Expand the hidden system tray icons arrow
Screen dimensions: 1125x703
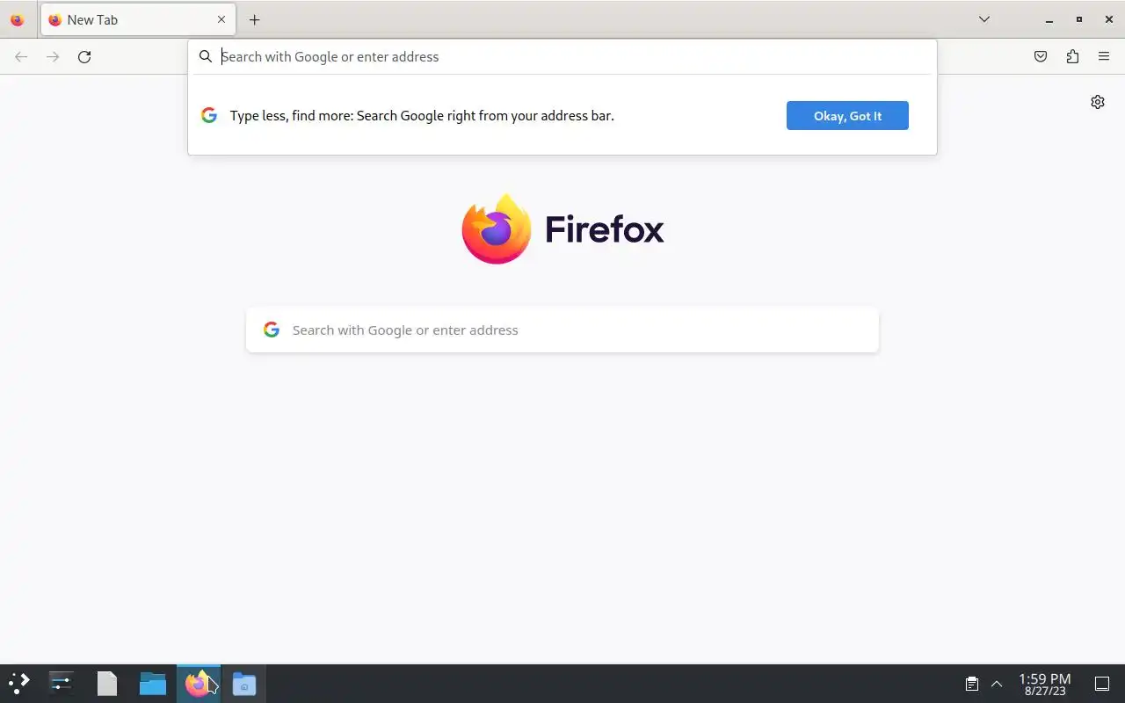click(997, 684)
